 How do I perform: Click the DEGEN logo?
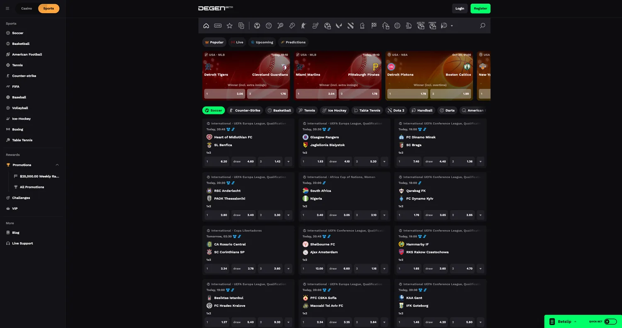[215, 8]
